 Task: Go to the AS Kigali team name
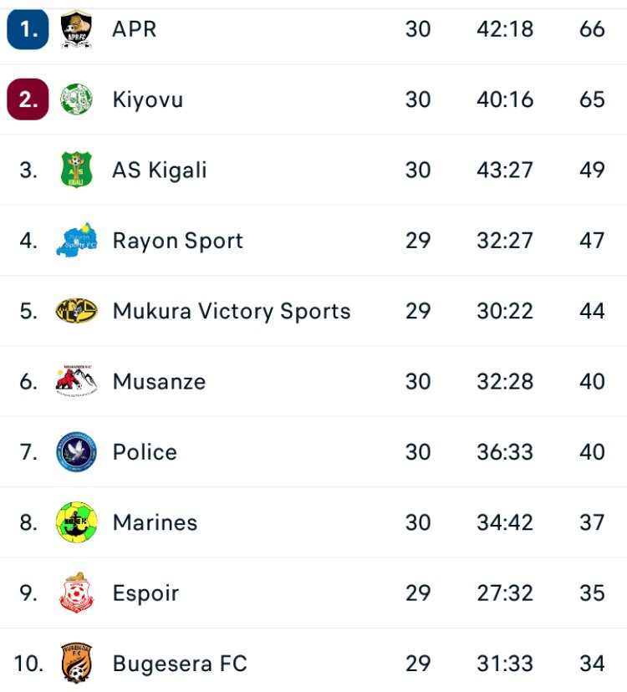pyautogui.click(x=160, y=170)
